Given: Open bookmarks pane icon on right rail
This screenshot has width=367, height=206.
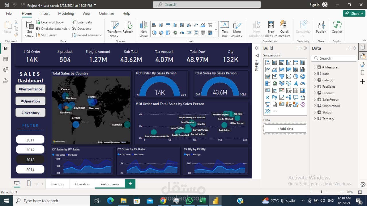Looking at the screenshot, I should coord(363,73).
